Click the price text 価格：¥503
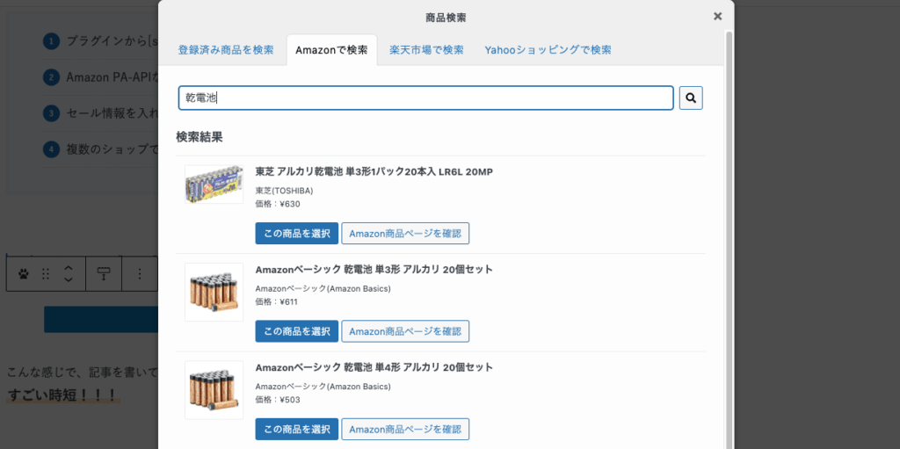 [278, 399]
